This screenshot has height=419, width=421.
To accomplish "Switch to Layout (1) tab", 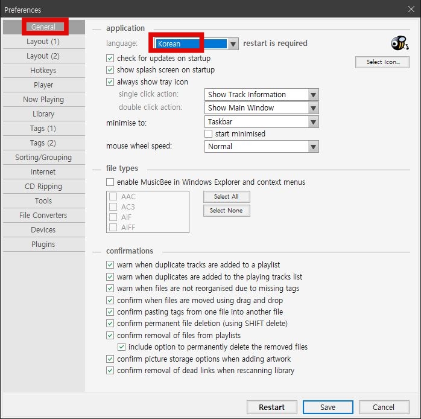I will [44, 42].
